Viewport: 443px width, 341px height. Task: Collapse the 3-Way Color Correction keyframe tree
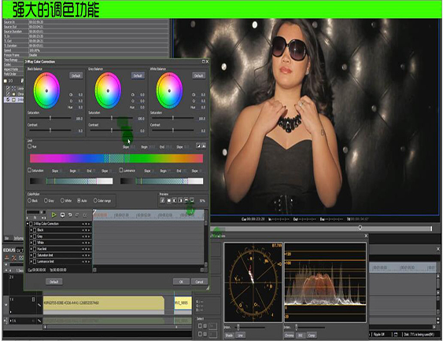coord(28,224)
